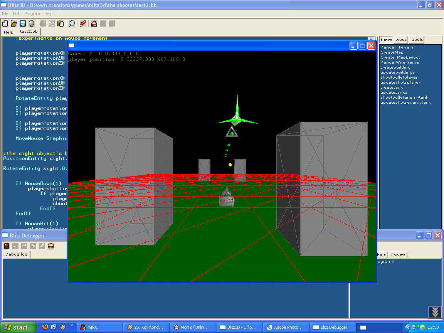Image resolution: width=444 pixels, height=333 pixels.
Task: Select the Debug log tab
Action: click(x=17, y=254)
